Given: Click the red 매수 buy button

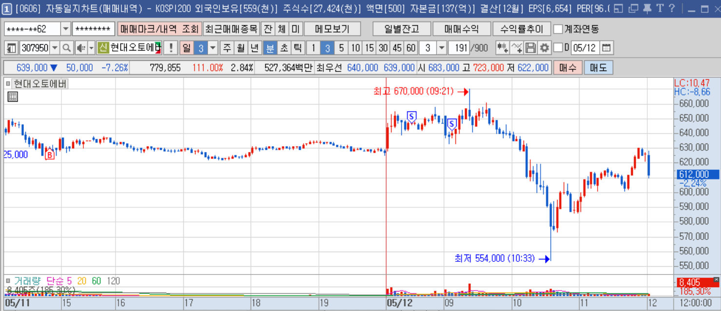Looking at the screenshot, I should coord(567,68).
